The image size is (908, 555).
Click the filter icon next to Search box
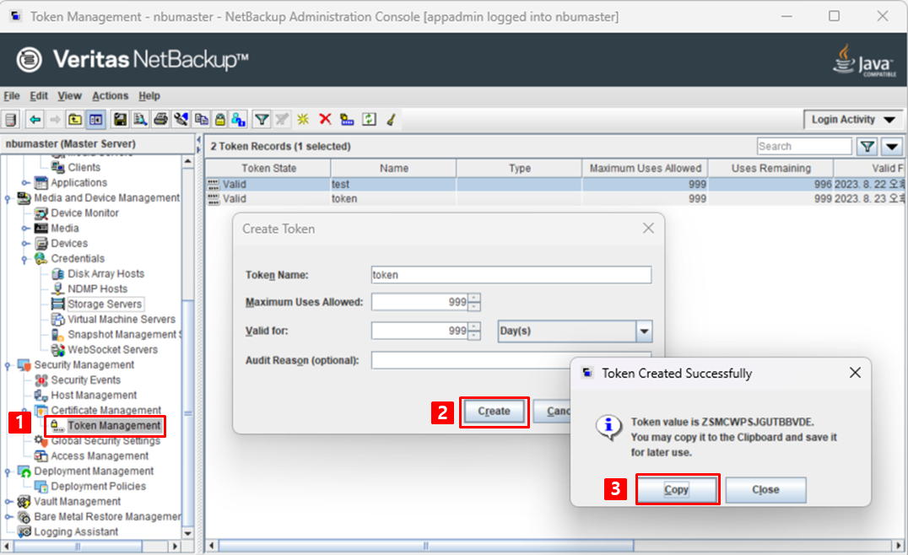tap(867, 147)
